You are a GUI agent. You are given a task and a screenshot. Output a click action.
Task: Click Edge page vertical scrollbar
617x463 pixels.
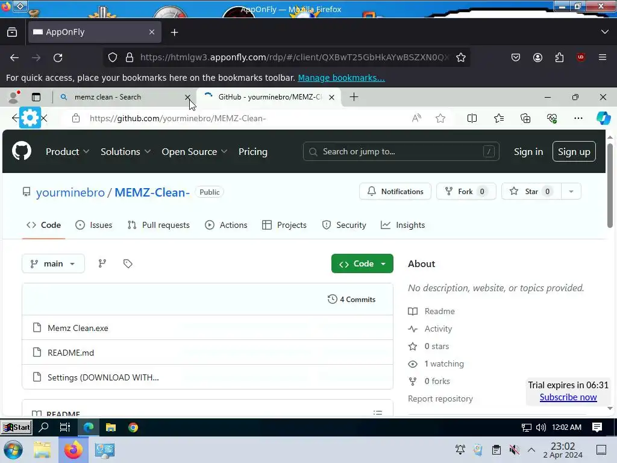610,186
